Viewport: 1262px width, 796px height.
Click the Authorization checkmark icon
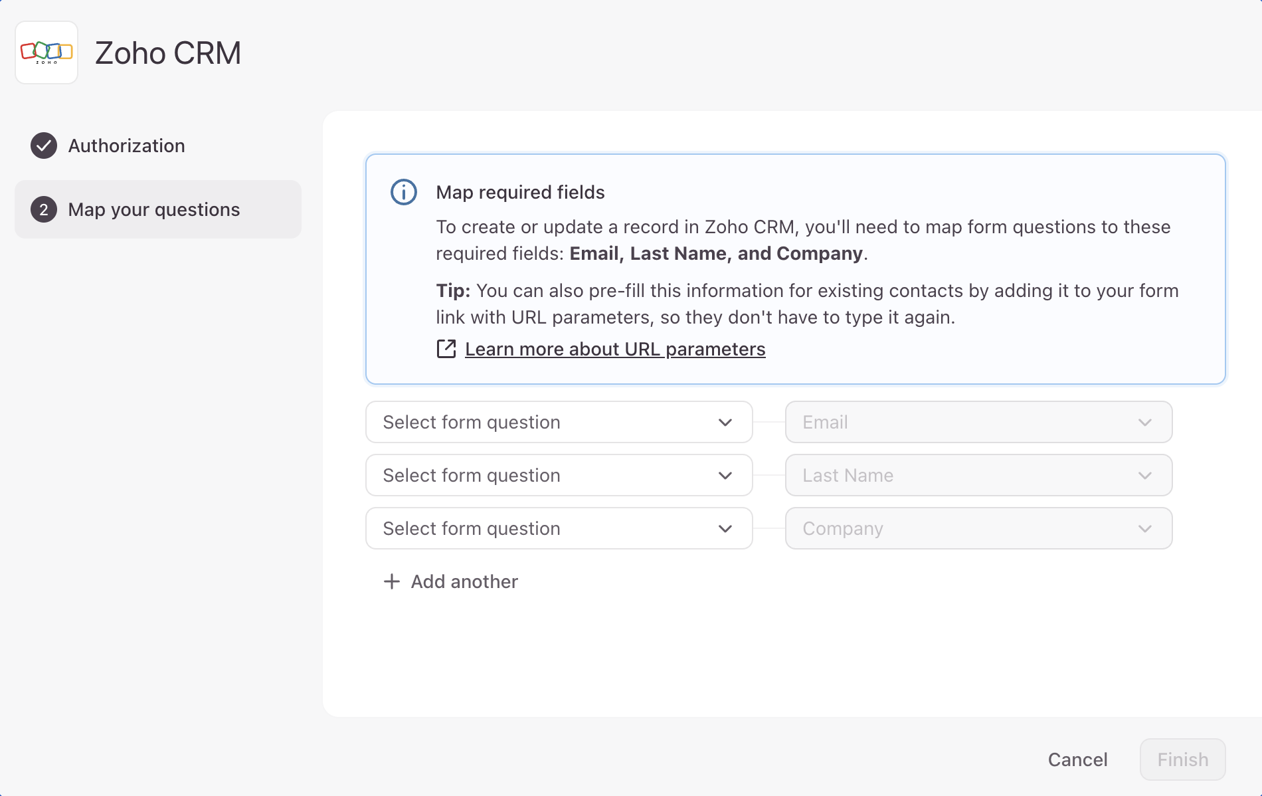(44, 146)
